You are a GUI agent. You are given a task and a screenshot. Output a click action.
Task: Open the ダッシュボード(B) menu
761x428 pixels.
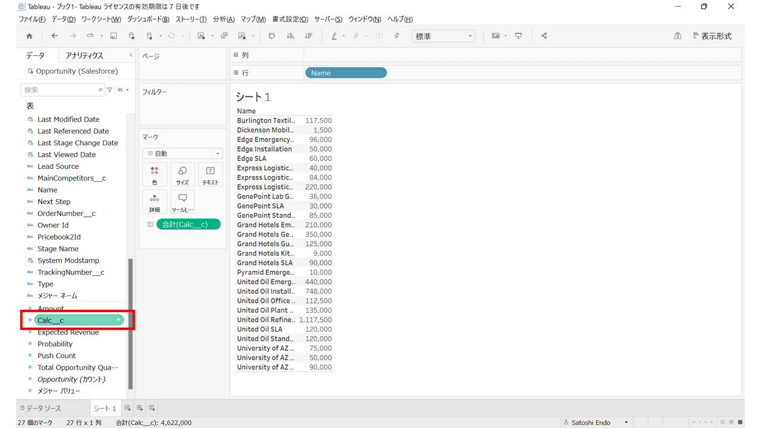pyautogui.click(x=148, y=20)
